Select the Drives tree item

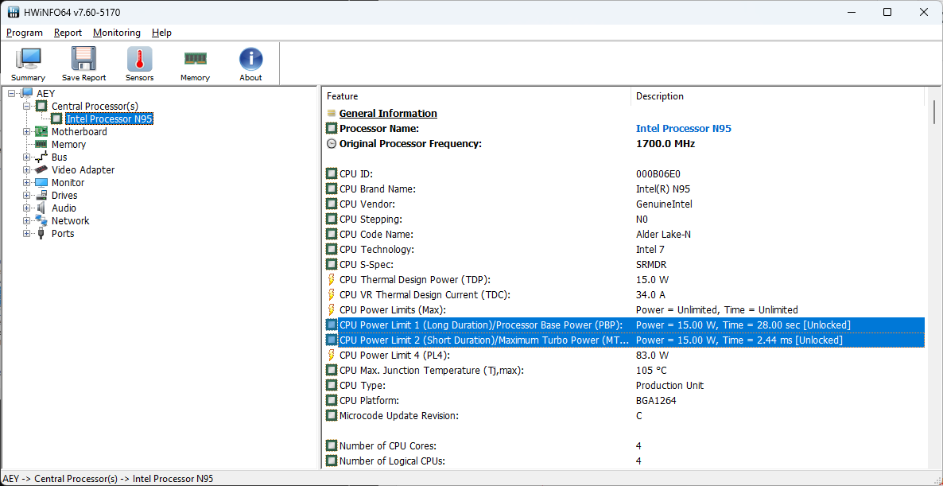[x=64, y=196]
